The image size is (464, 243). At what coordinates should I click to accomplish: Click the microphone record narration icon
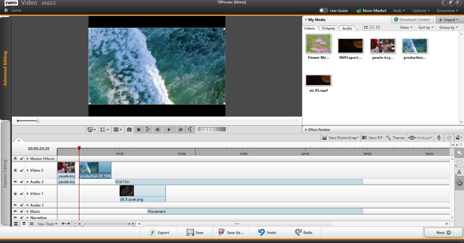(439, 138)
